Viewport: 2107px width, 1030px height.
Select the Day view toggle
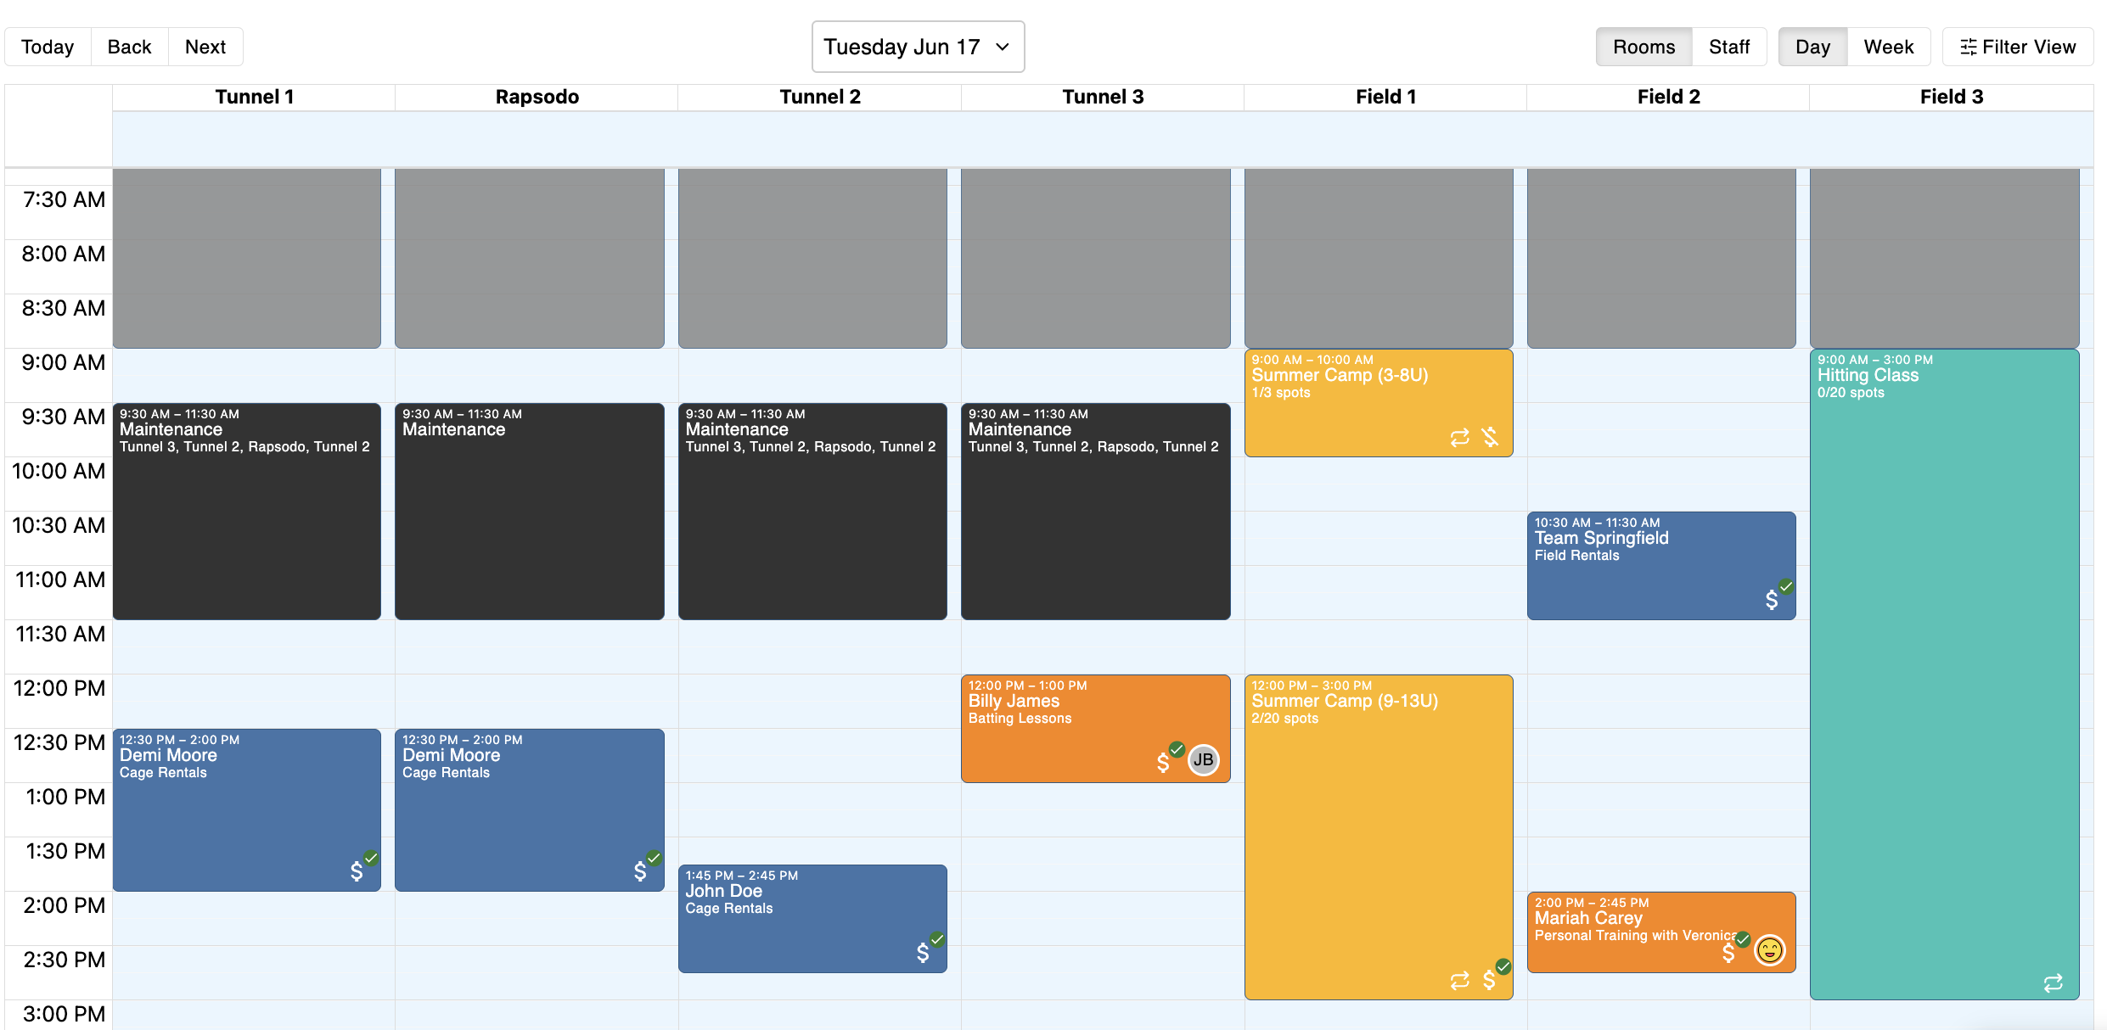(x=1812, y=47)
